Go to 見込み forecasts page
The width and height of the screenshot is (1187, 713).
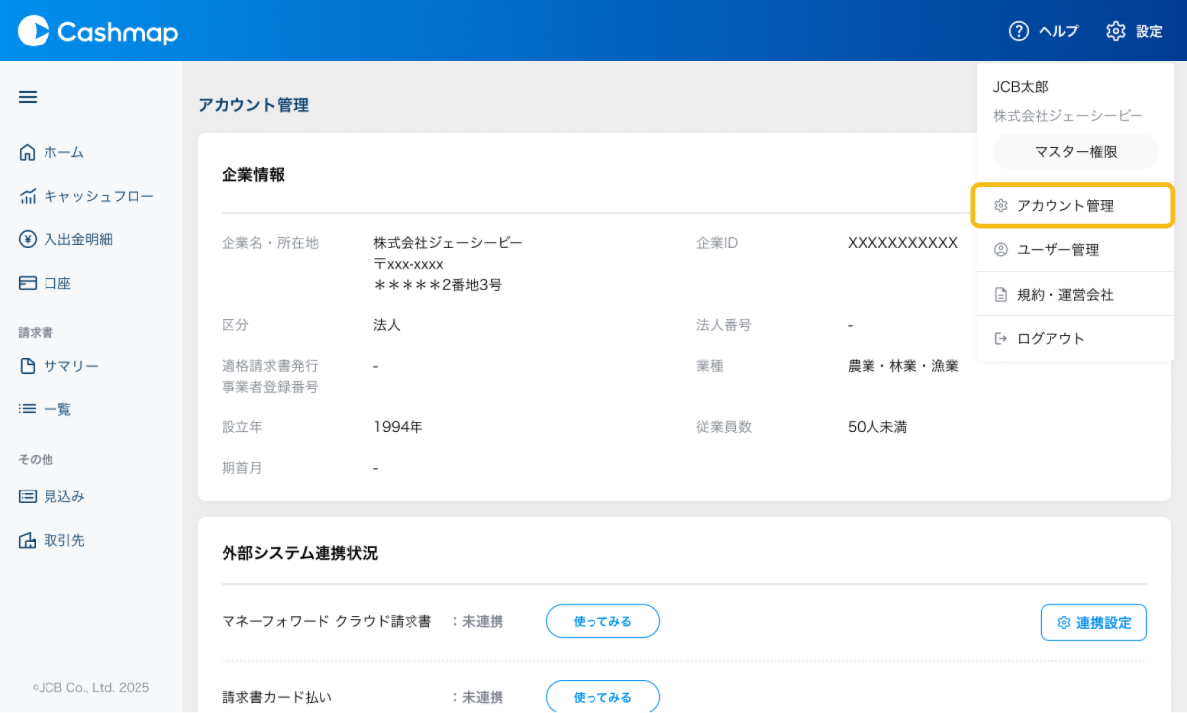(x=63, y=496)
